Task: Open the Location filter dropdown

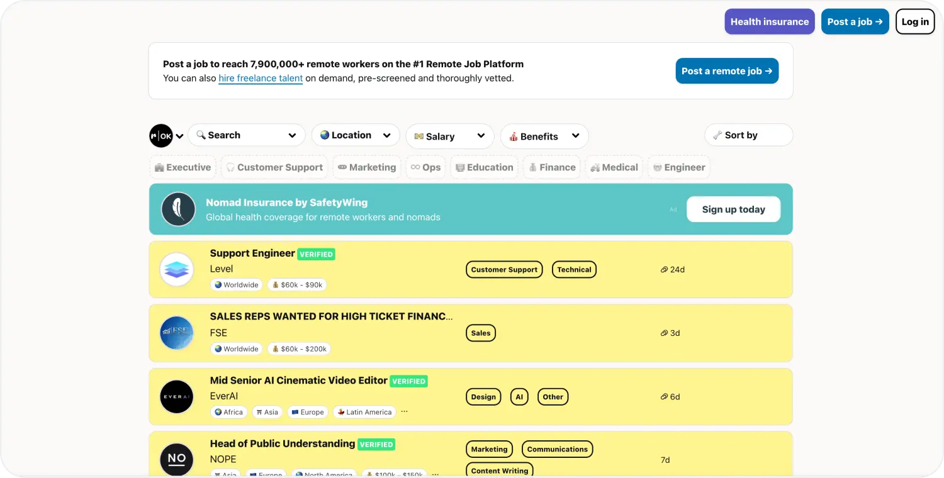Action: click(x=356, y=135)
